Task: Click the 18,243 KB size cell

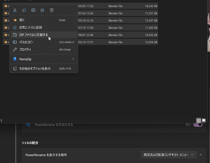Action: tap(151, 6)
